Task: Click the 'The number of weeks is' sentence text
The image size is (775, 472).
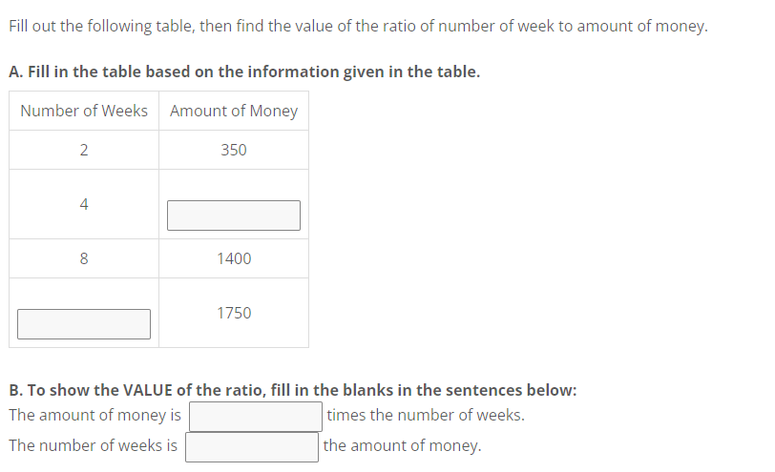Action: pos(93,445)
